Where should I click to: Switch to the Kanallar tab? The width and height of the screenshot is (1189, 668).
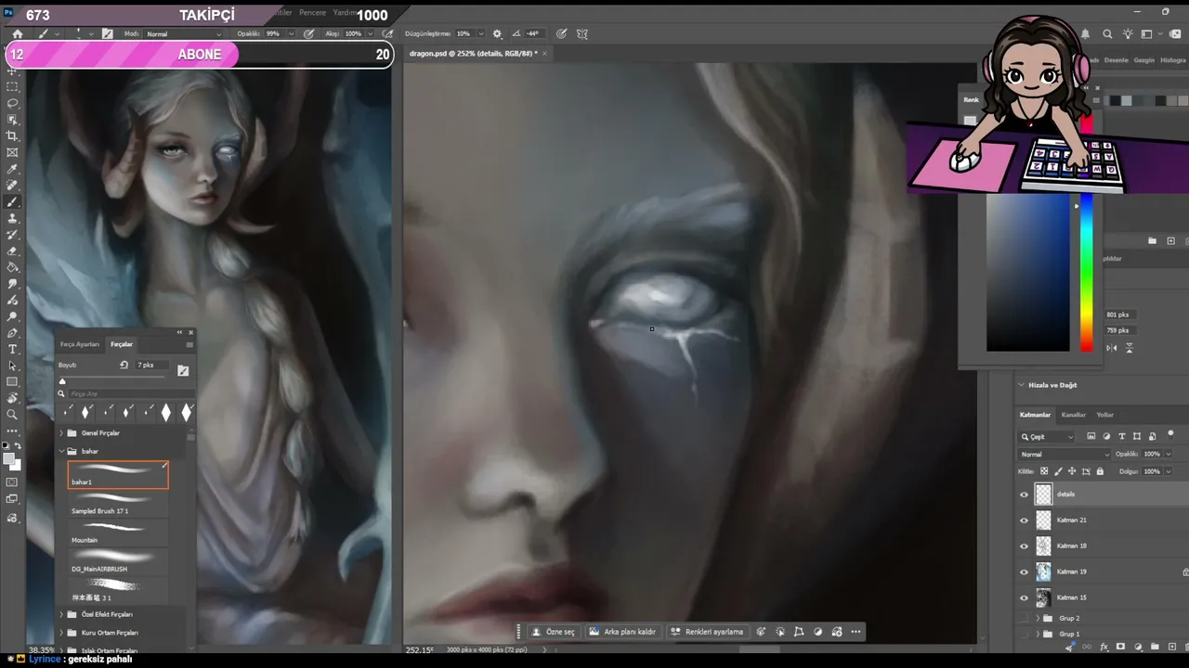tap(1074, 415)
